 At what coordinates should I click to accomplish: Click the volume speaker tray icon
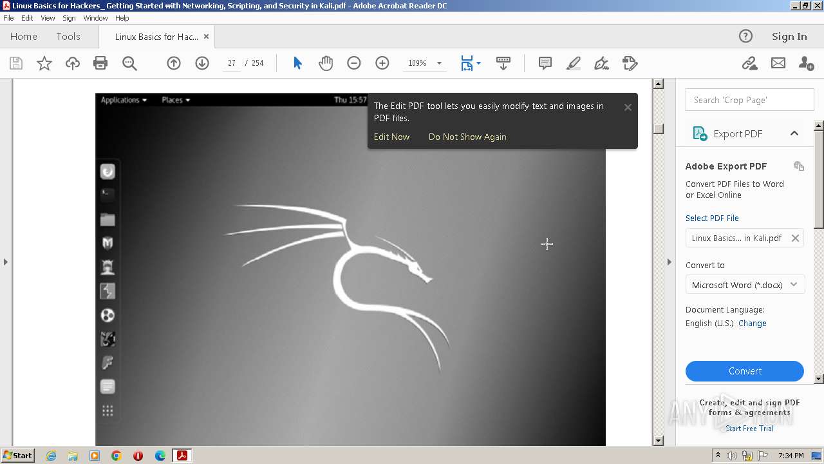[x=731, y=456]
